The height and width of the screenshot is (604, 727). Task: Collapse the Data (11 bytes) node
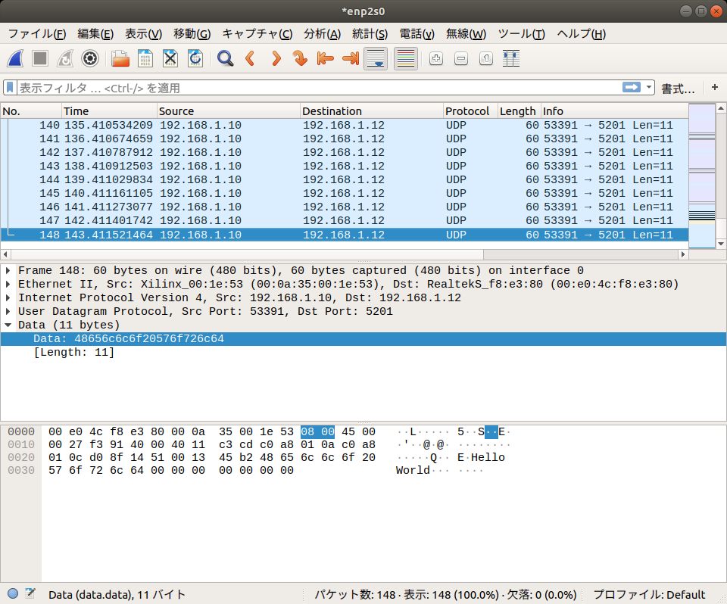point(8,325)
